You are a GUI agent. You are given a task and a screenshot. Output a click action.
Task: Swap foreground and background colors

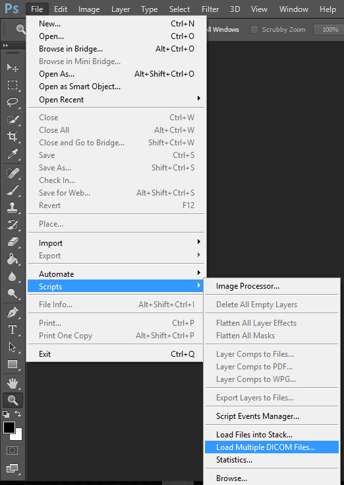pyautogui.click(x=18, y=414)
